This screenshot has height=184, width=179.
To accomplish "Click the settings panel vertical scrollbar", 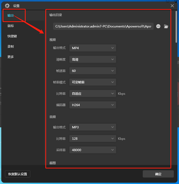I will [x=176, y=27].
